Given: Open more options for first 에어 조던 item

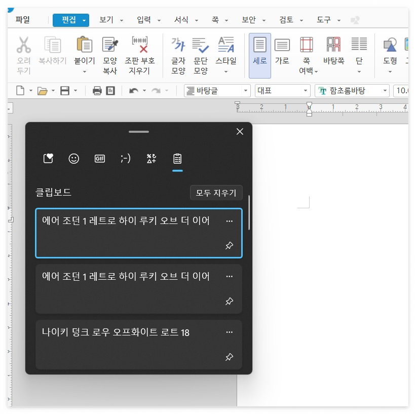Looking at the screenshot, I should (x=230, y=221).
